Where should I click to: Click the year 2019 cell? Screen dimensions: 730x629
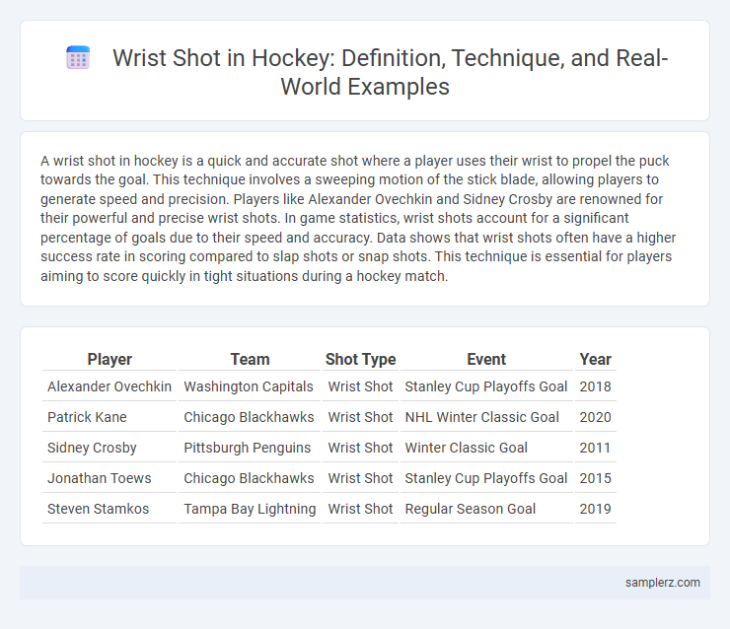pos(596,509)
